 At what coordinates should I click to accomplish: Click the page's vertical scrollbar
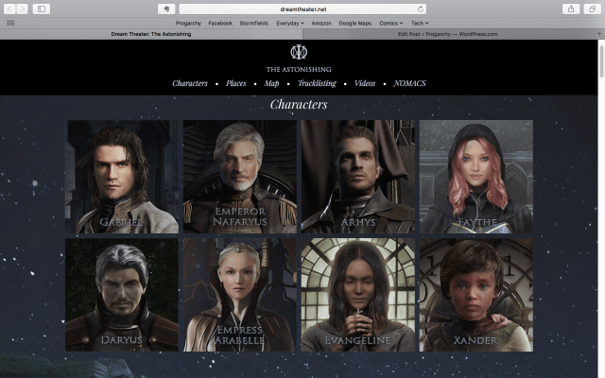pos(601,66)
